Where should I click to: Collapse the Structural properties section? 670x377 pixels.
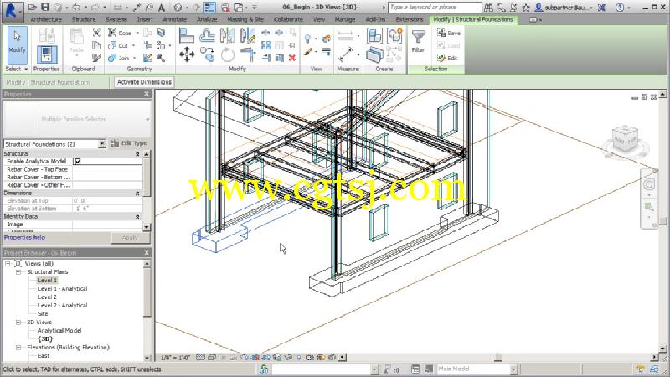(137, 154)
